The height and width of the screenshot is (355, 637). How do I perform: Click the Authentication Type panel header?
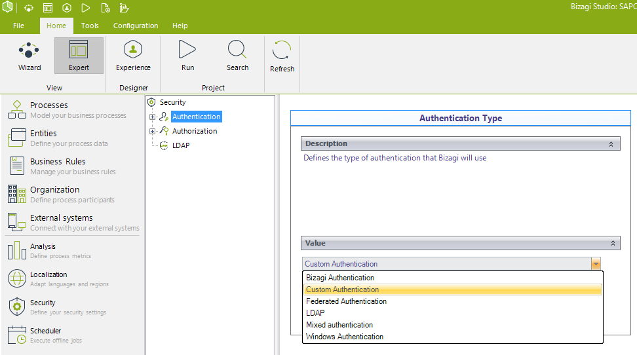pos(460,118)
